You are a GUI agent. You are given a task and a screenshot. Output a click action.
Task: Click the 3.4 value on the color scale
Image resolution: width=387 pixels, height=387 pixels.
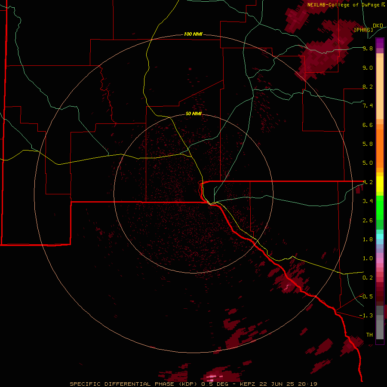pos(368,201)
